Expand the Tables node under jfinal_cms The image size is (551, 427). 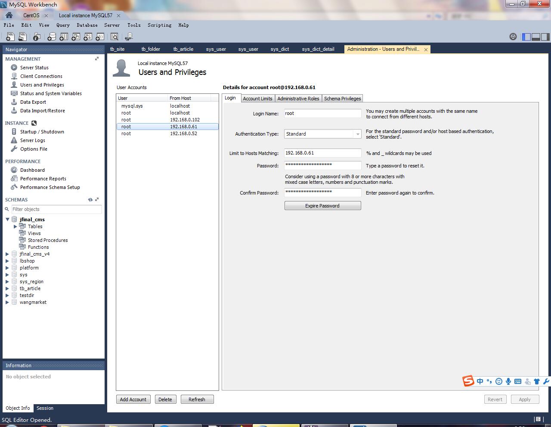[15, 226]
